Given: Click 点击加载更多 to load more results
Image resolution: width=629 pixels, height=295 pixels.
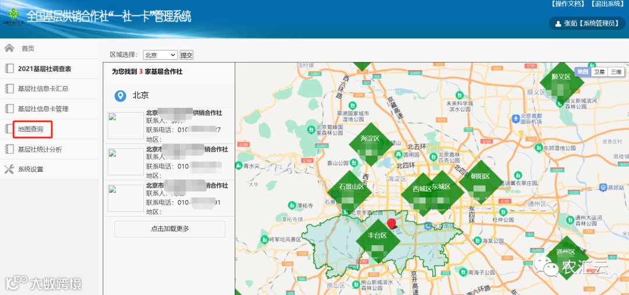Looking at the screenshot, I should (169, 229).
